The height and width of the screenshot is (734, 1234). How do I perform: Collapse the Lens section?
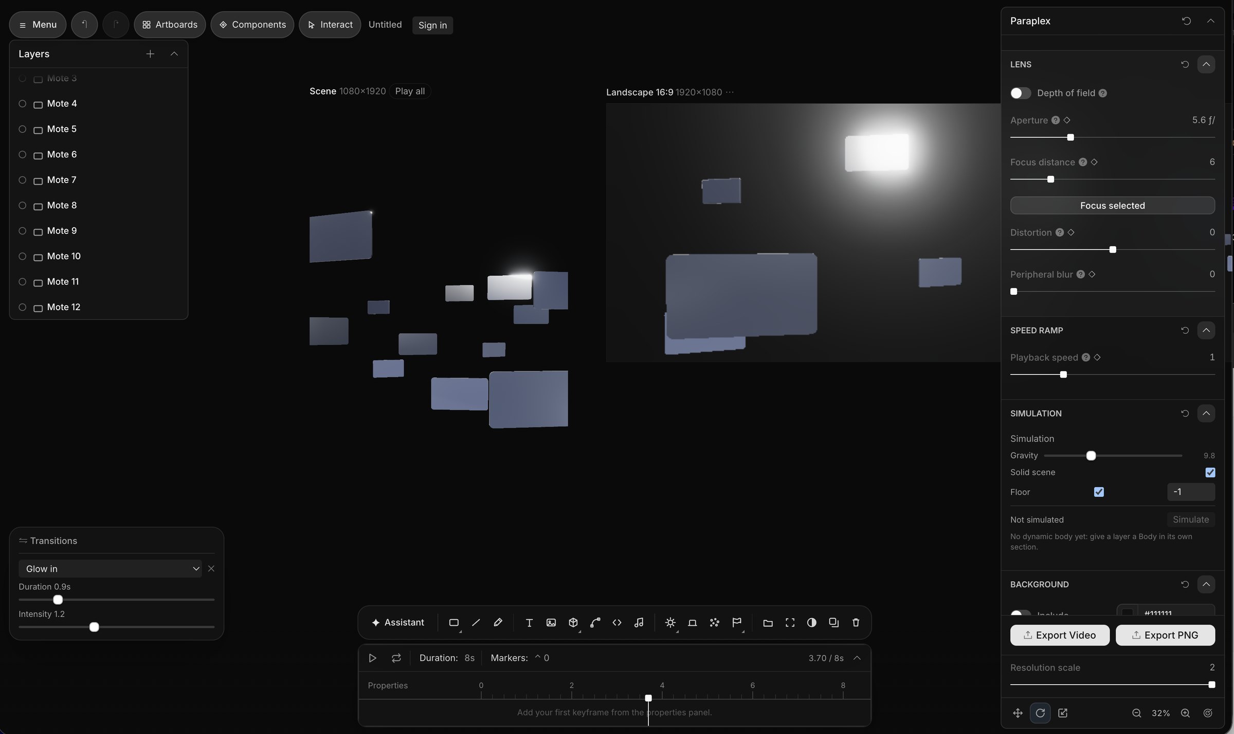coord(1206,64)
